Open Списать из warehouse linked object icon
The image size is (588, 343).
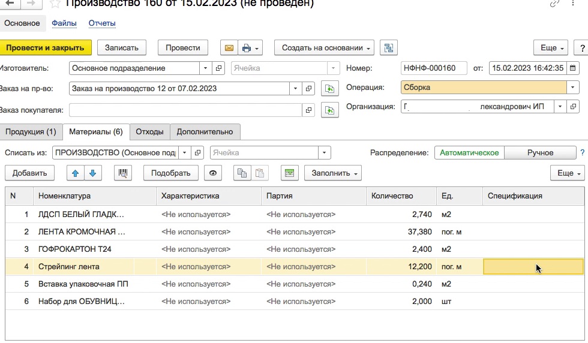pyautogui.click(x=197, y=152)
